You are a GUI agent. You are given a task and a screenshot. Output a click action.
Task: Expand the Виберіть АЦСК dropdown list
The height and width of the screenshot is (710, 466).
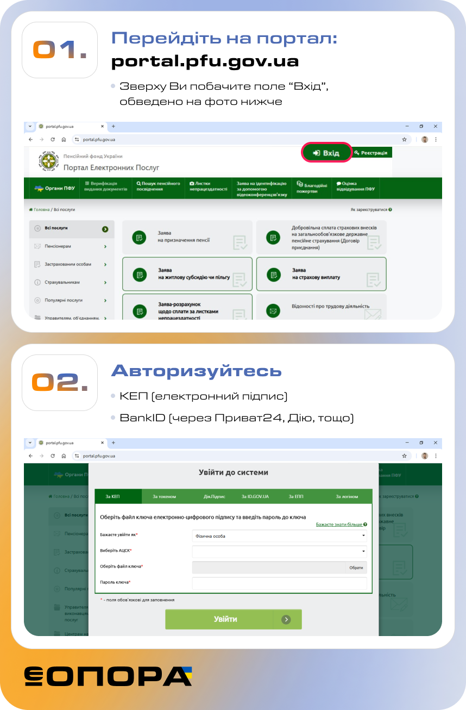(x=279, y=551)
